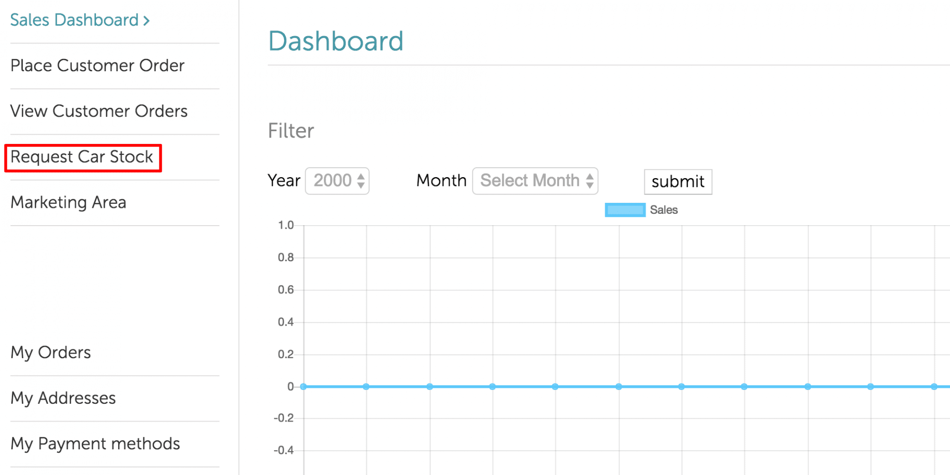Click the submit button

(678, 182)
